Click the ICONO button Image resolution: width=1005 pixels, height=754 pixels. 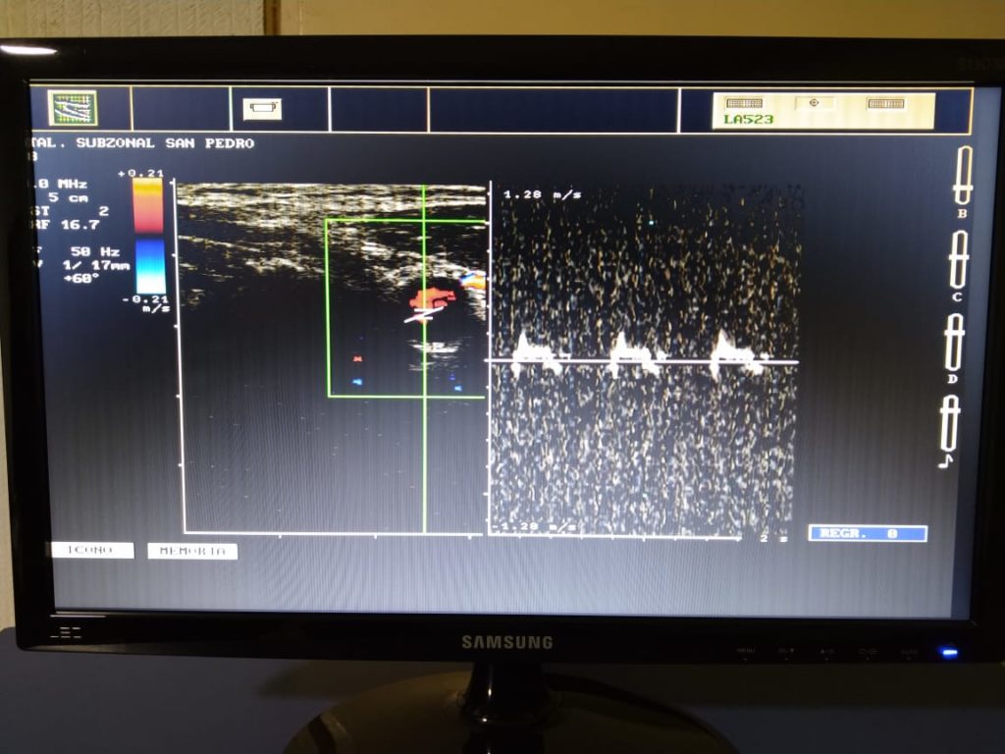[93, 550]
